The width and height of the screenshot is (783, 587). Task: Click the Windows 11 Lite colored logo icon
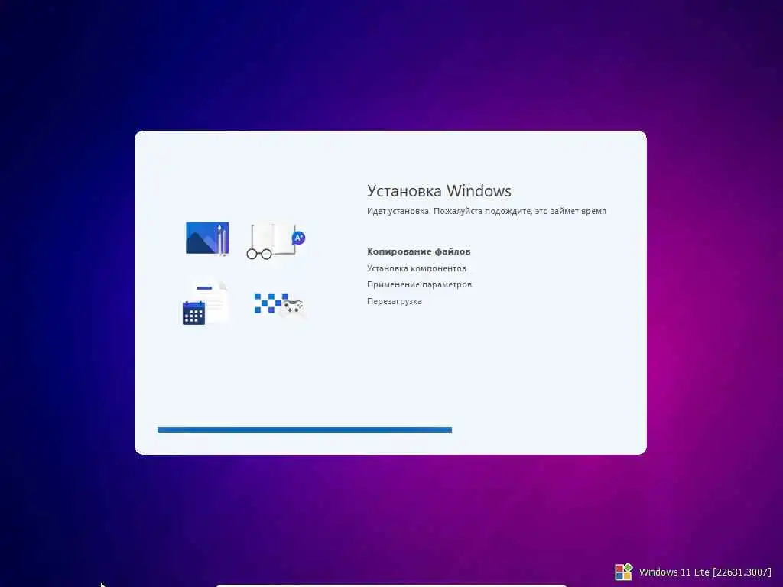click(623, 572)
